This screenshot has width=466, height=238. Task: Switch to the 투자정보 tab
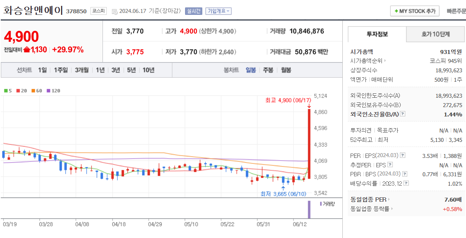tap(377, 34)
